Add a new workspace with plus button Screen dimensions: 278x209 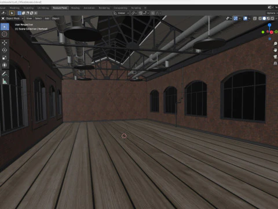145,8
